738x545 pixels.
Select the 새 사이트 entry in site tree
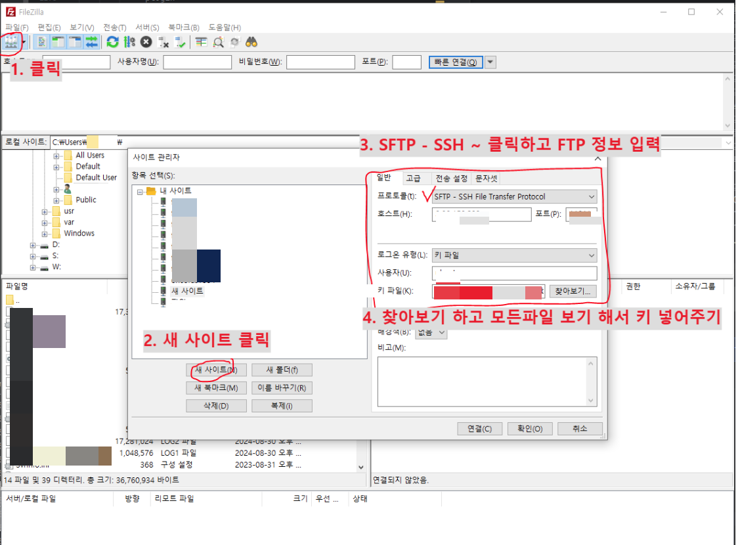[x=187, y=291]
